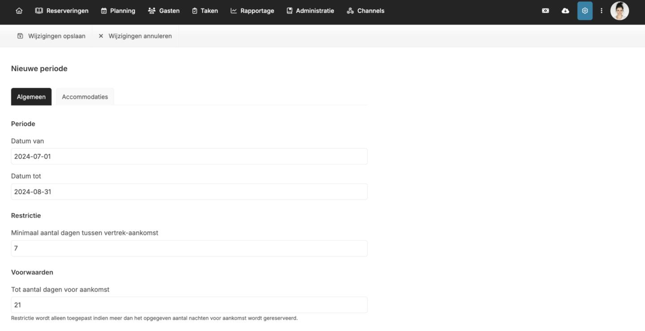Click the home icon in navbar

(19, 11)
